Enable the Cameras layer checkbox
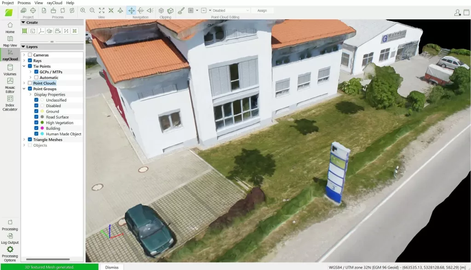Viewport: 471px width, 270px height. point(30,55)
